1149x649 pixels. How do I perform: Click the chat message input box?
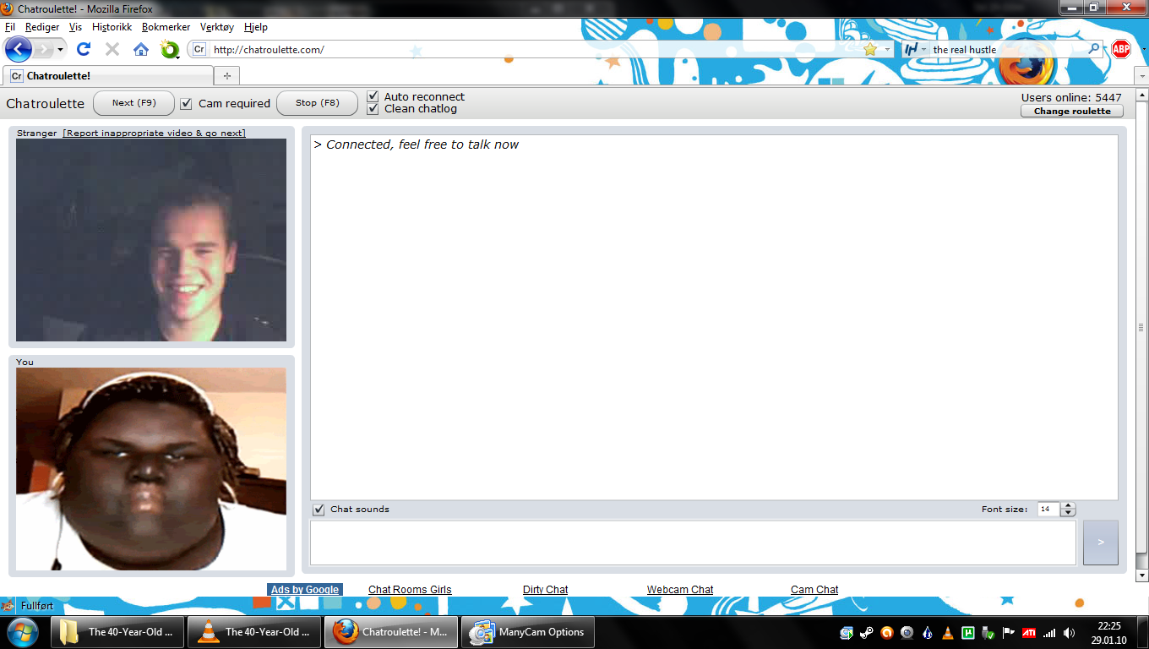[694, 543]
